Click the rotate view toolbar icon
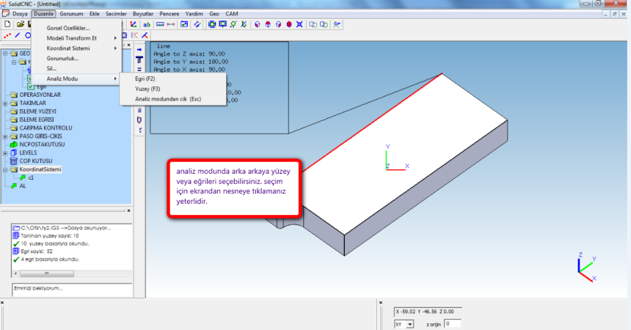Image resolution: width=631 pixels, height=330 pixels. click(x=197, y=24)
